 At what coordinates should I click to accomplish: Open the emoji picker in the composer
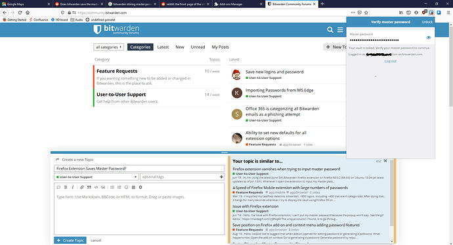[x=126, y=187]
